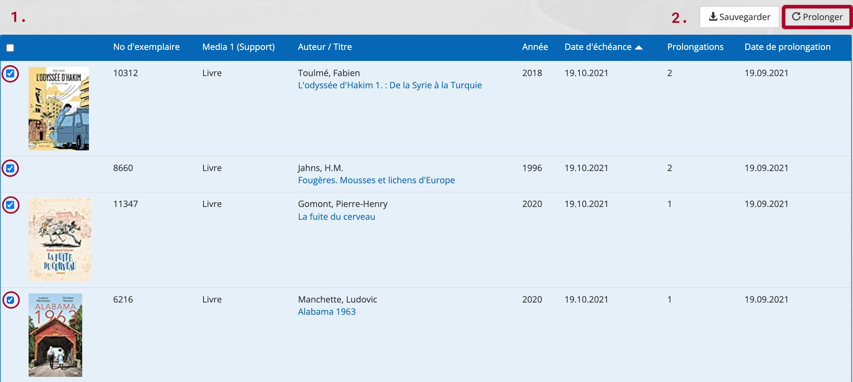Click La fuite du cerveau cover thumbnail

60,240
